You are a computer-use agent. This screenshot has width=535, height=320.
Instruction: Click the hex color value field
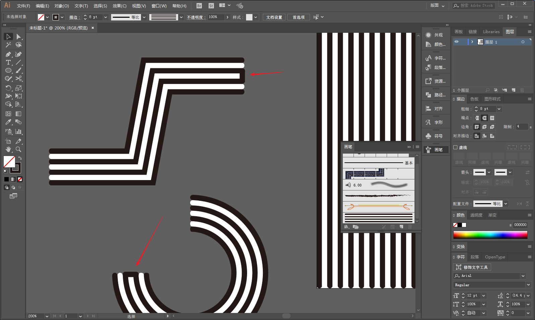tap(520, 225)
